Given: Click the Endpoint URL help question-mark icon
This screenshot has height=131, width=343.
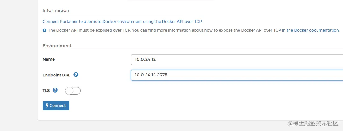Looking at the screenshot, I should 76,75.
